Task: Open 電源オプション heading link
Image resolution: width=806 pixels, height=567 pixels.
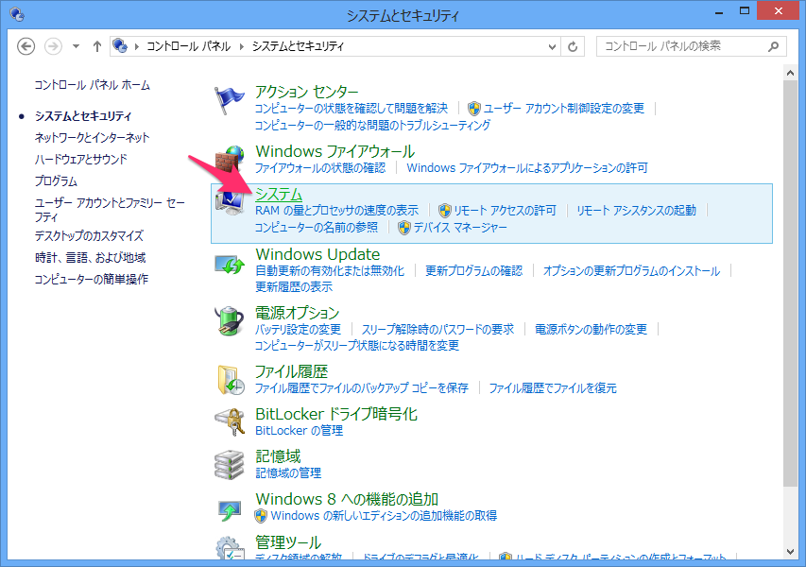Action: coord(297,313)
